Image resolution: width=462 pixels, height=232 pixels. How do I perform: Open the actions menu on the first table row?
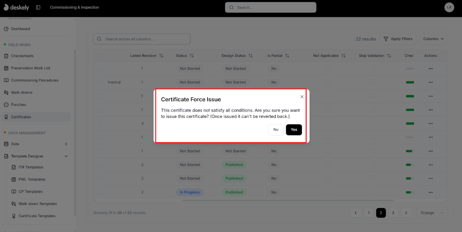430,68
